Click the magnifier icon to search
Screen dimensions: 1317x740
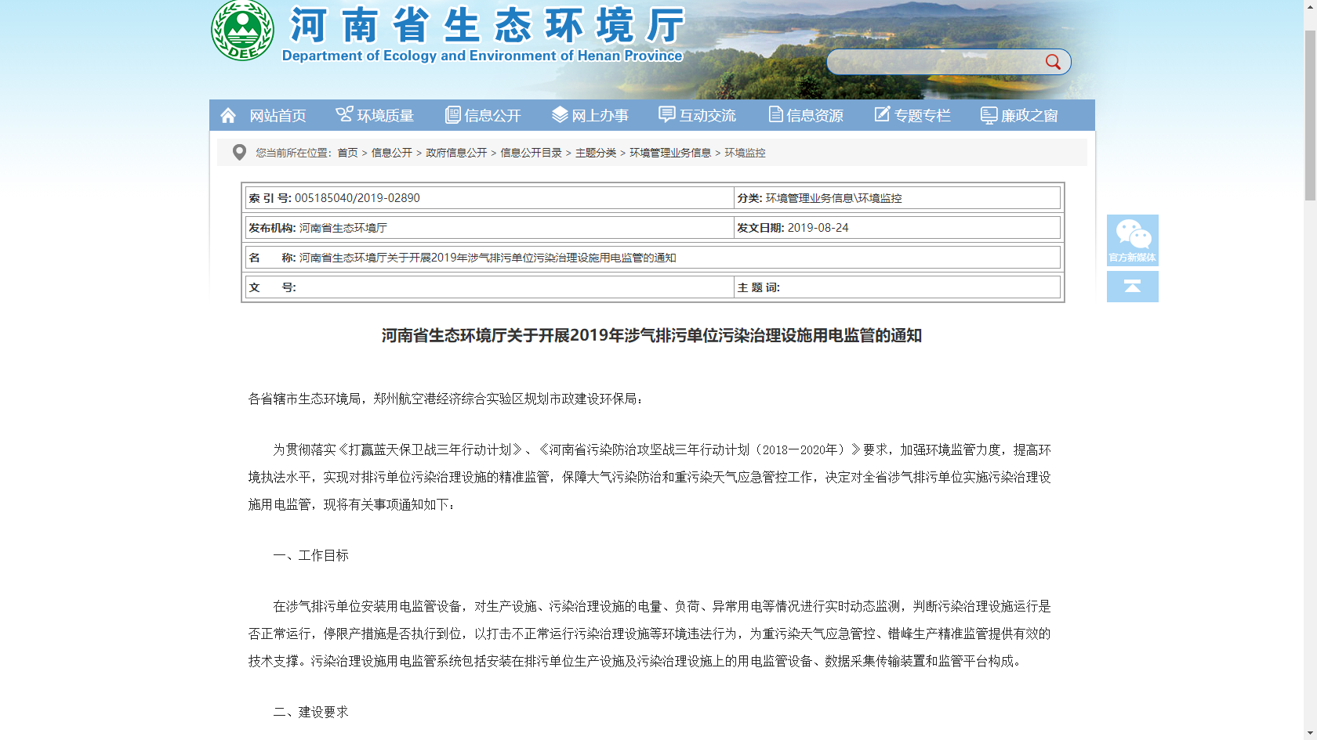1053,61
